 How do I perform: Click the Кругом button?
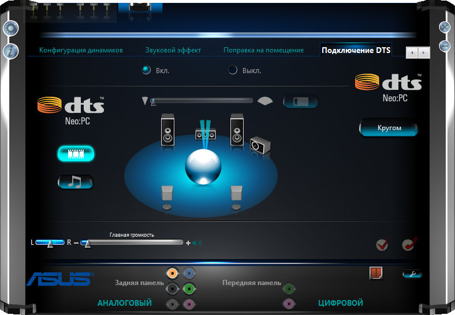point(389,128)
